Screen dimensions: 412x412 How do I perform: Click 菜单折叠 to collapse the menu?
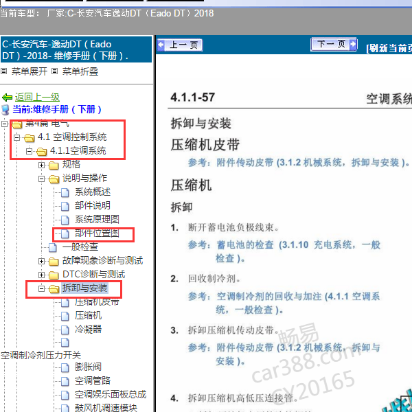[x=80, y=71]
